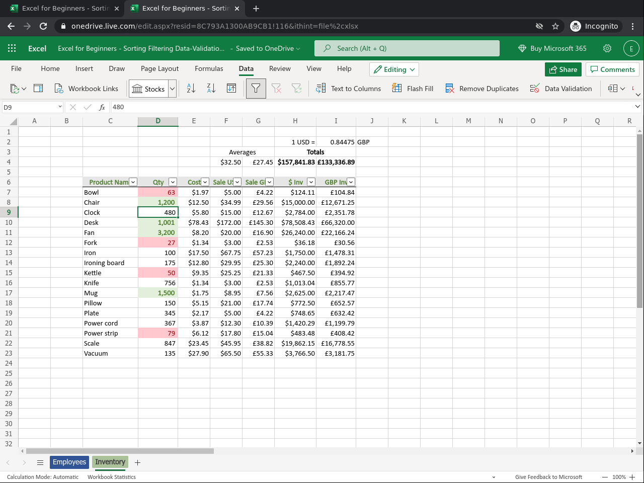Viewport: 644px width, 483px height.
Task: Switch to the Formulas ribbon tab
Action: tap(209, 68)
